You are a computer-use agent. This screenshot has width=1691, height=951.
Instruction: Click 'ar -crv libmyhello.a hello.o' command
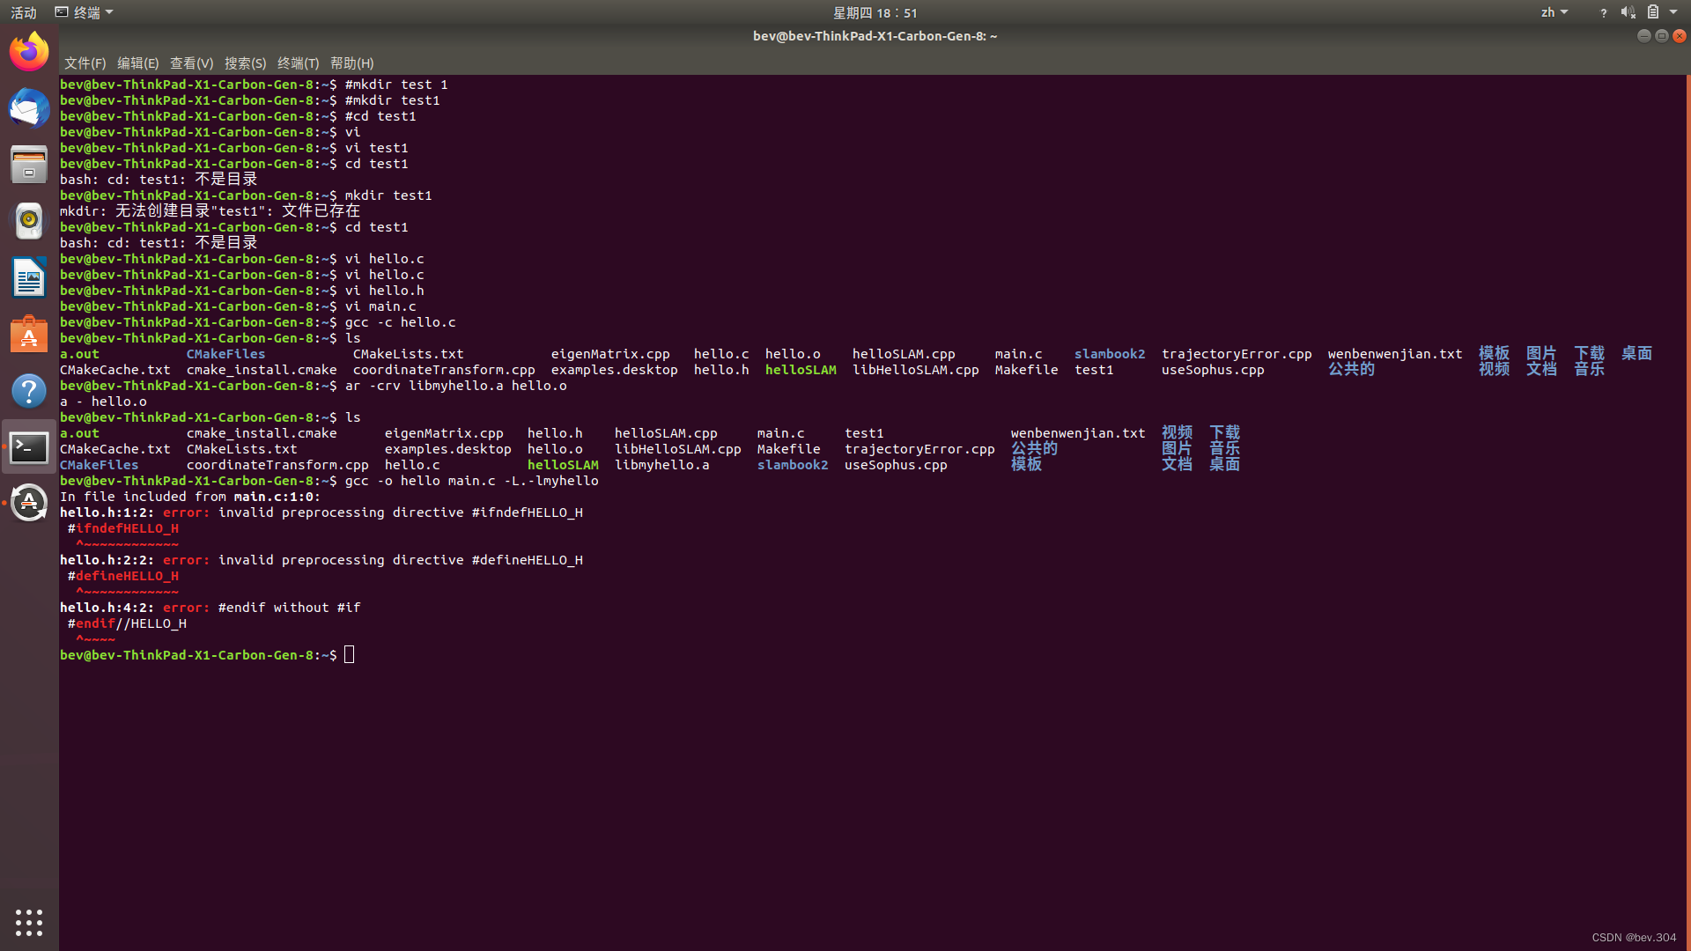pos(455,386)
